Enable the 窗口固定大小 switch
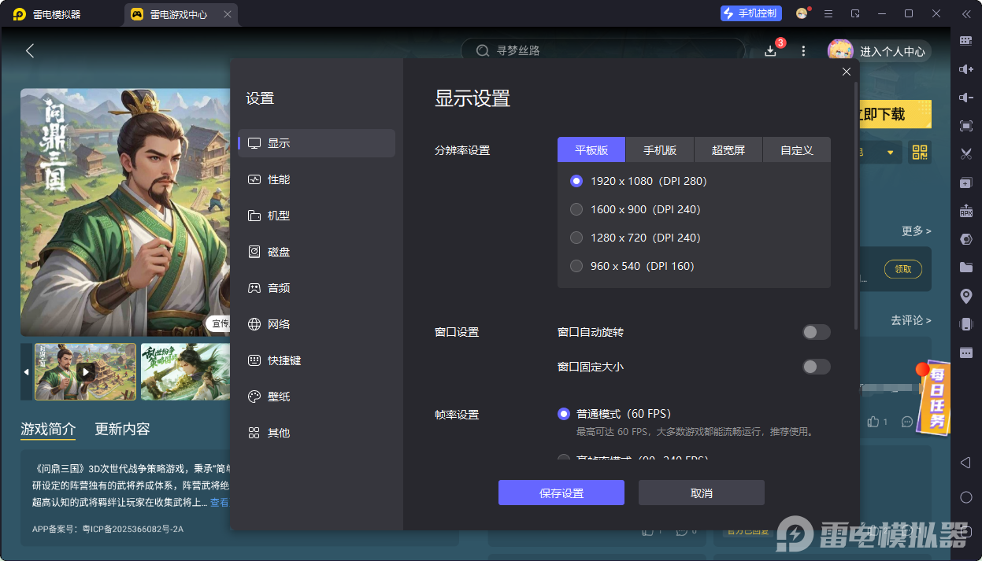This screenshot has height=561, width=982. tap(816, 367)
